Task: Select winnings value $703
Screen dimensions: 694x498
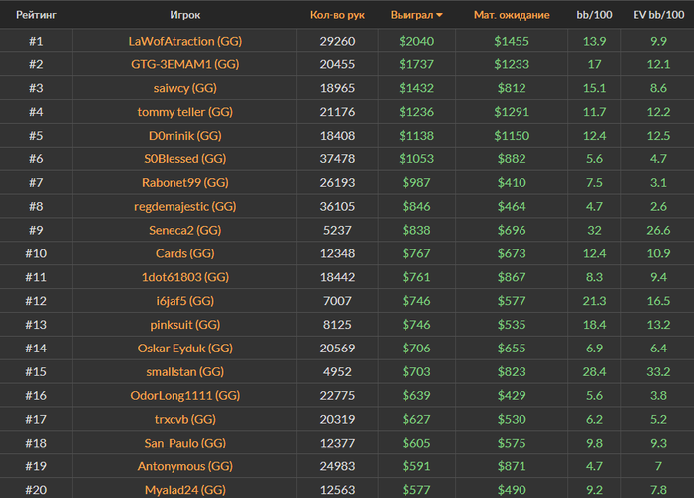Action: 416,372
